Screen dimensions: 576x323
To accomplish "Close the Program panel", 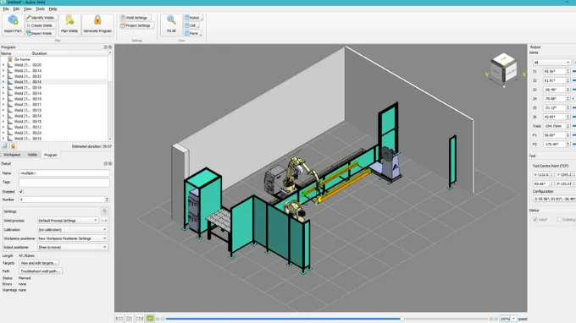I will pyautogui.click(x=110, y=47).
